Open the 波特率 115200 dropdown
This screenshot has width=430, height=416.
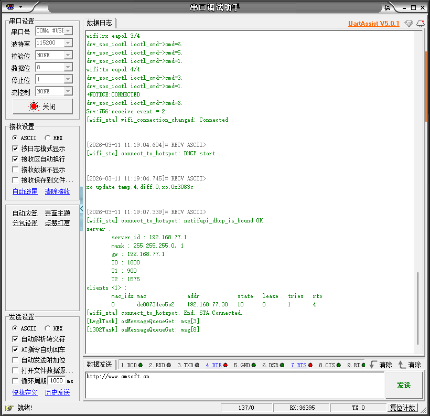coord(68,43)
